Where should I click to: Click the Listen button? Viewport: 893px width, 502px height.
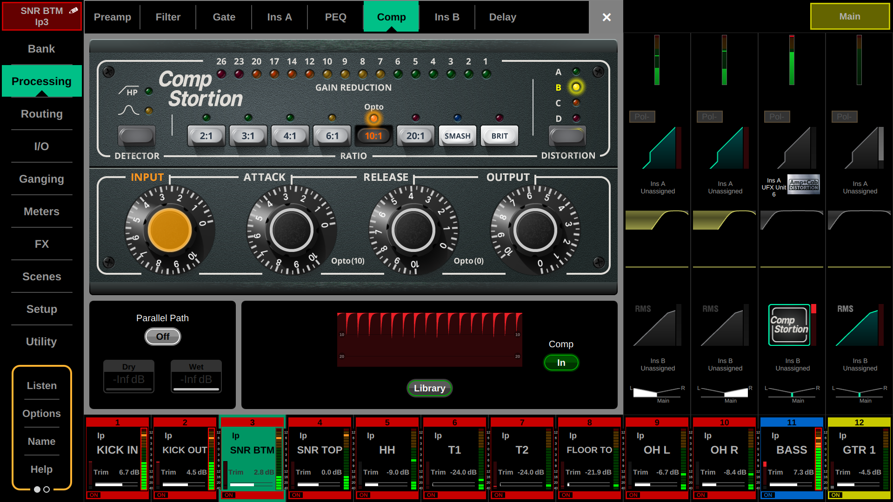[41, 386]
